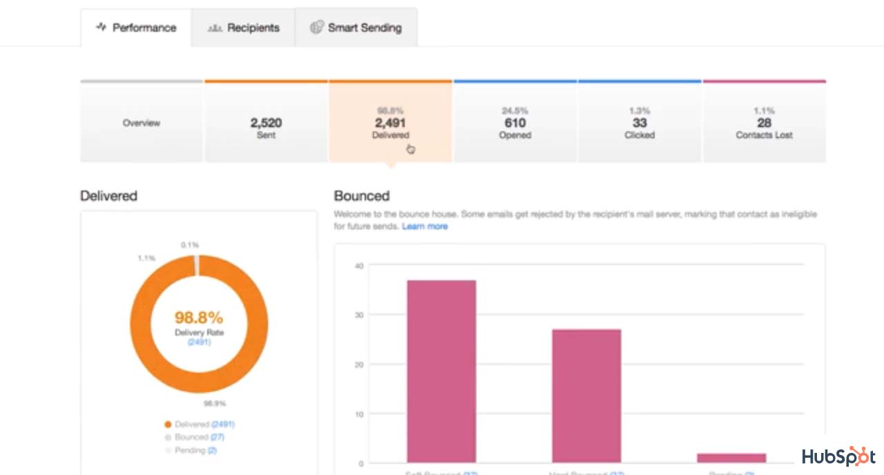This screenshot has height=475, width=884.
Task: Click the Learn more link
Action: pos(425,226)
